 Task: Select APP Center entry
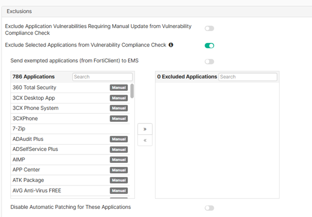coord(70,170)
